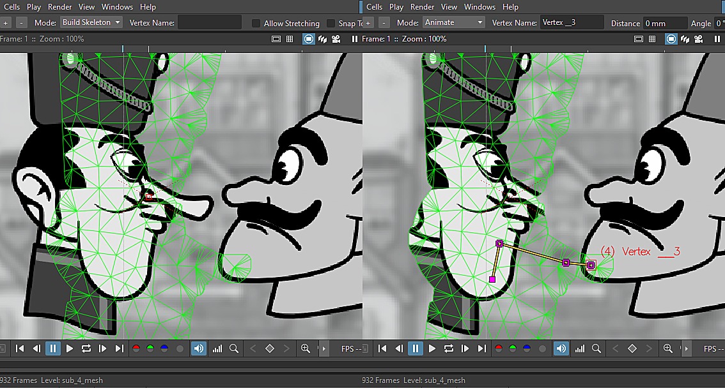Toggle green channel in left viewer

[150, 349]
